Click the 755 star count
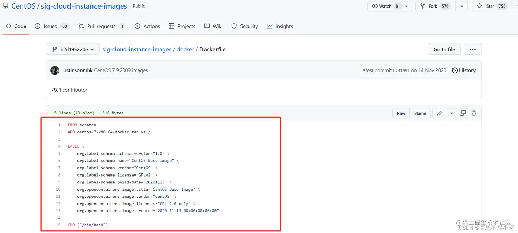Image resolution: width=518 pixels, height=233 pixels. click(502, 6)
